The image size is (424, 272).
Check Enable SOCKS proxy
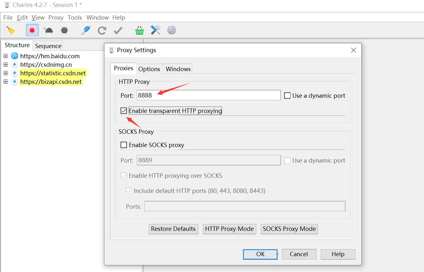tap(124, 145)
